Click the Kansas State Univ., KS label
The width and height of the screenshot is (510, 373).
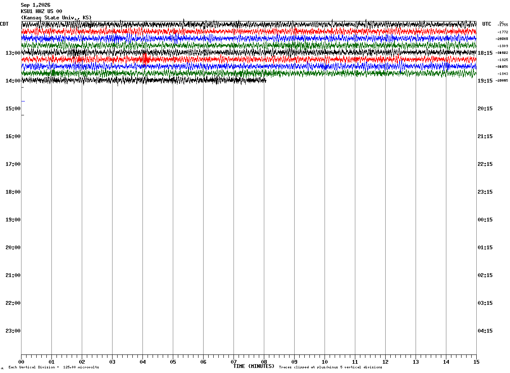pos(56,18)
